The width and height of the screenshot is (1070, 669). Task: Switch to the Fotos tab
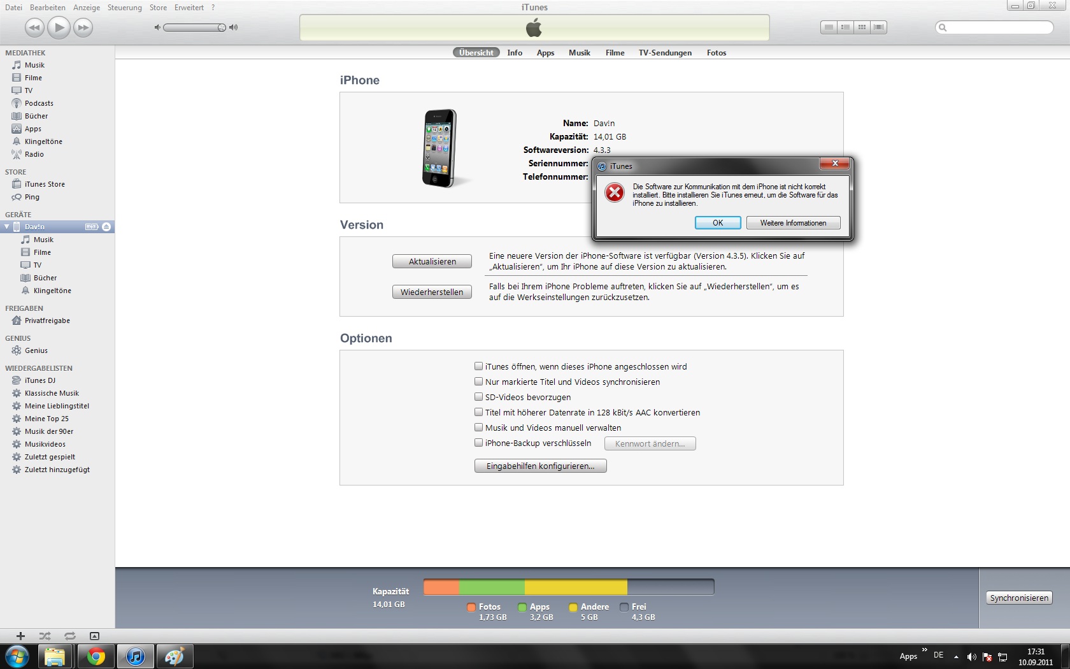(x=716, y=53)
